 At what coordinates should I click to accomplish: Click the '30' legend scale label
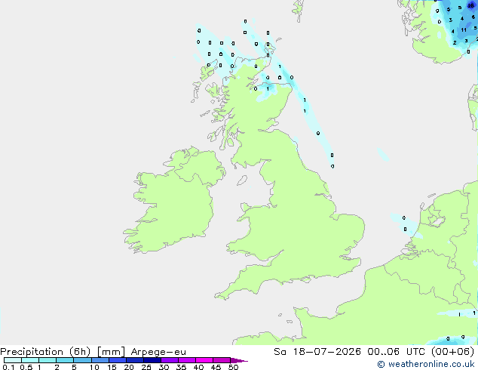(x=164, y=367)
